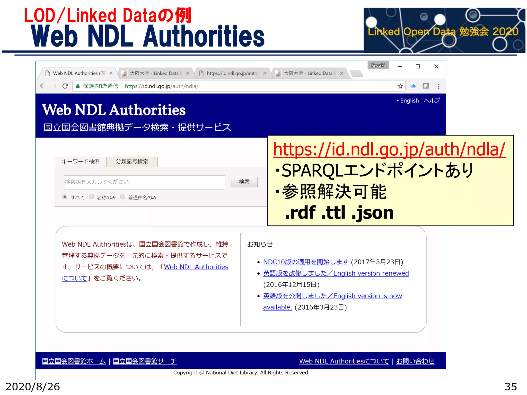527x395 pixels.
Task: Open NDC10版の適用を開始します news link
Action: click(306, 262)
